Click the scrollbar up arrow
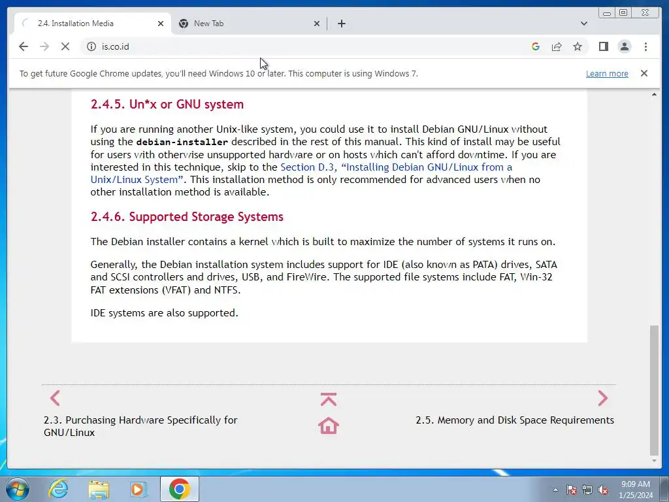Viewport: 669px width, 502px height. click(654, 94)
